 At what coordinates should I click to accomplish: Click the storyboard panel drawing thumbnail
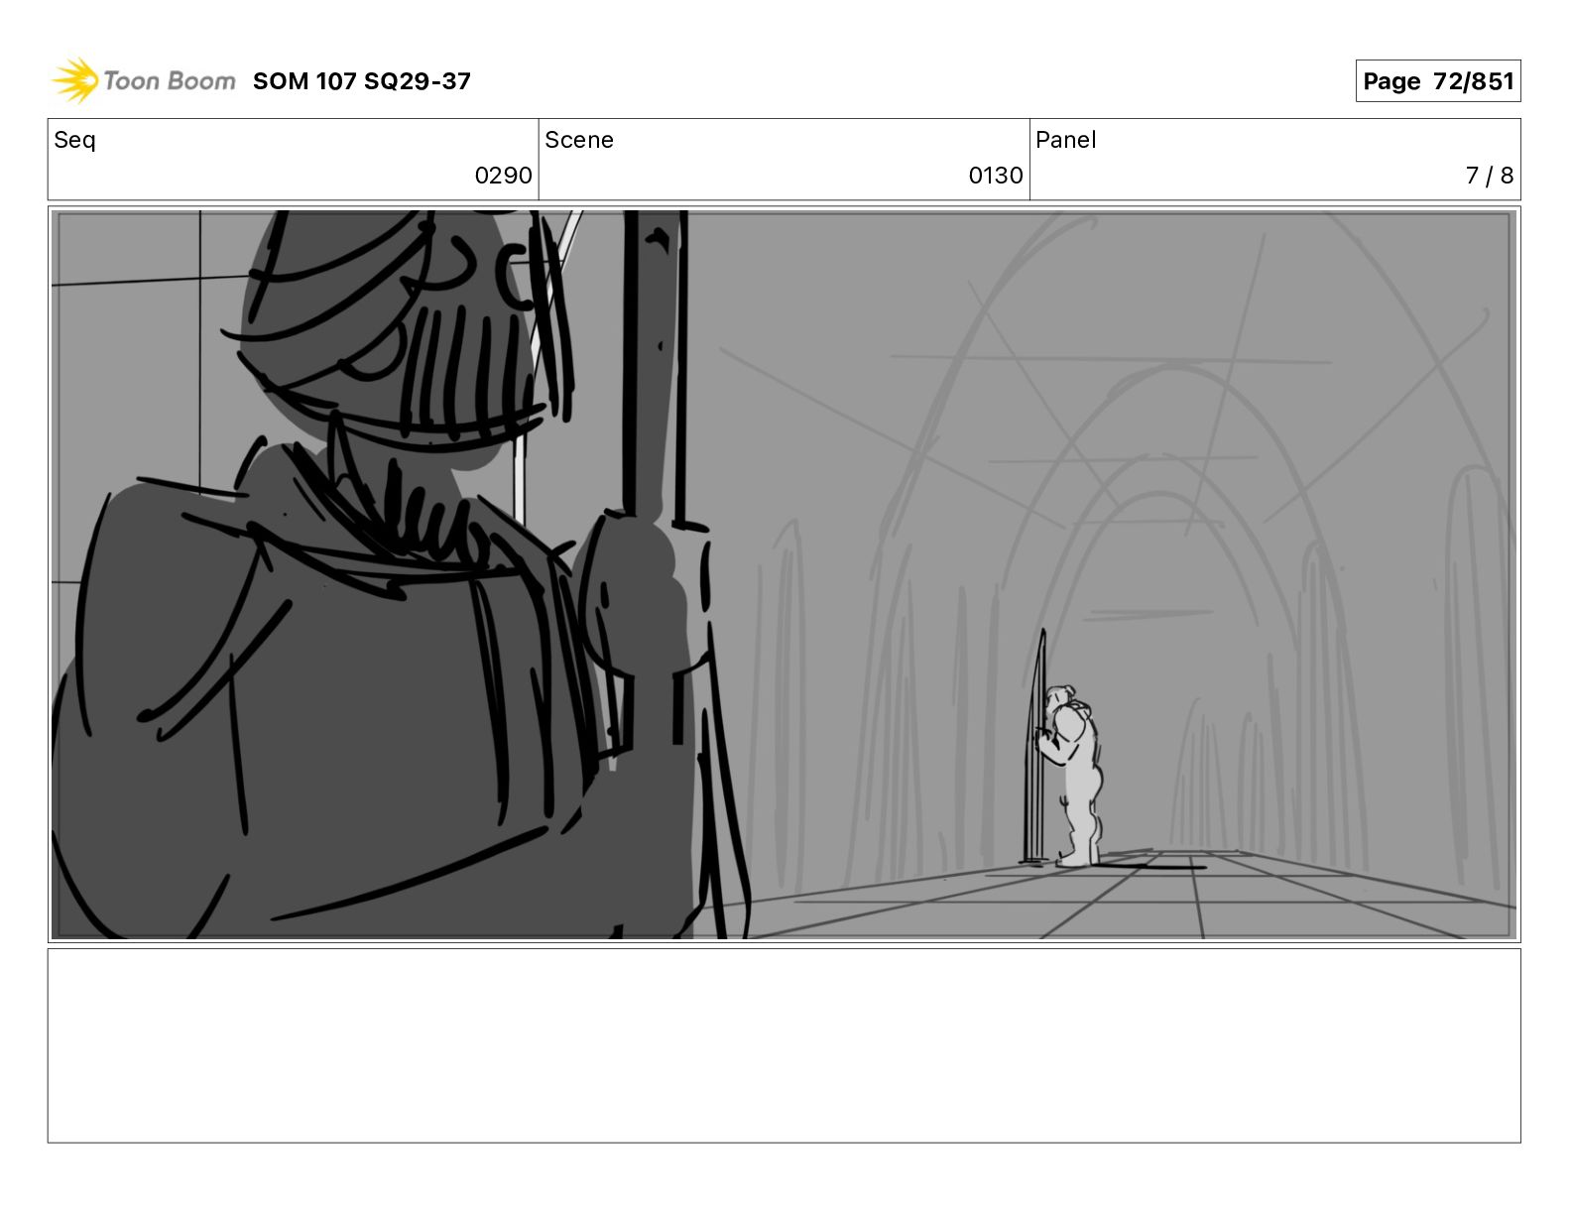click(784, 574)
